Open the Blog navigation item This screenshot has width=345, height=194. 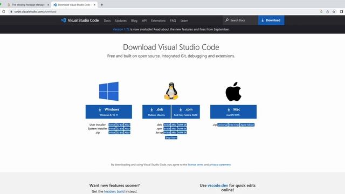coord(134,20)
